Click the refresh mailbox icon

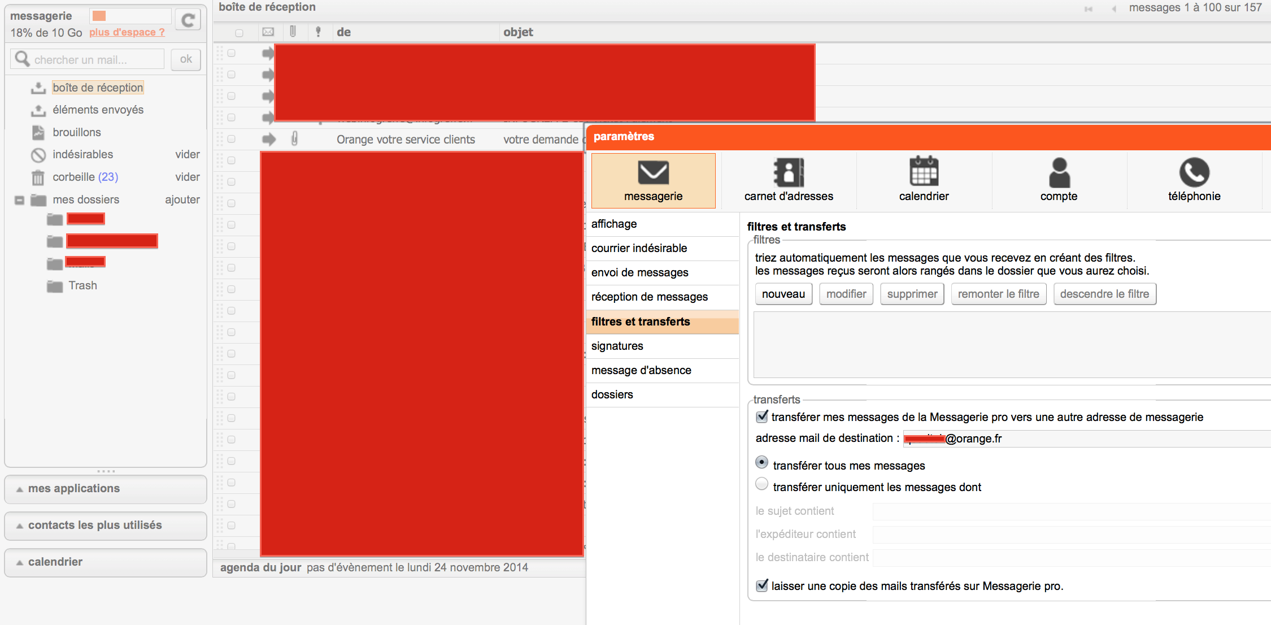point(188,20)
